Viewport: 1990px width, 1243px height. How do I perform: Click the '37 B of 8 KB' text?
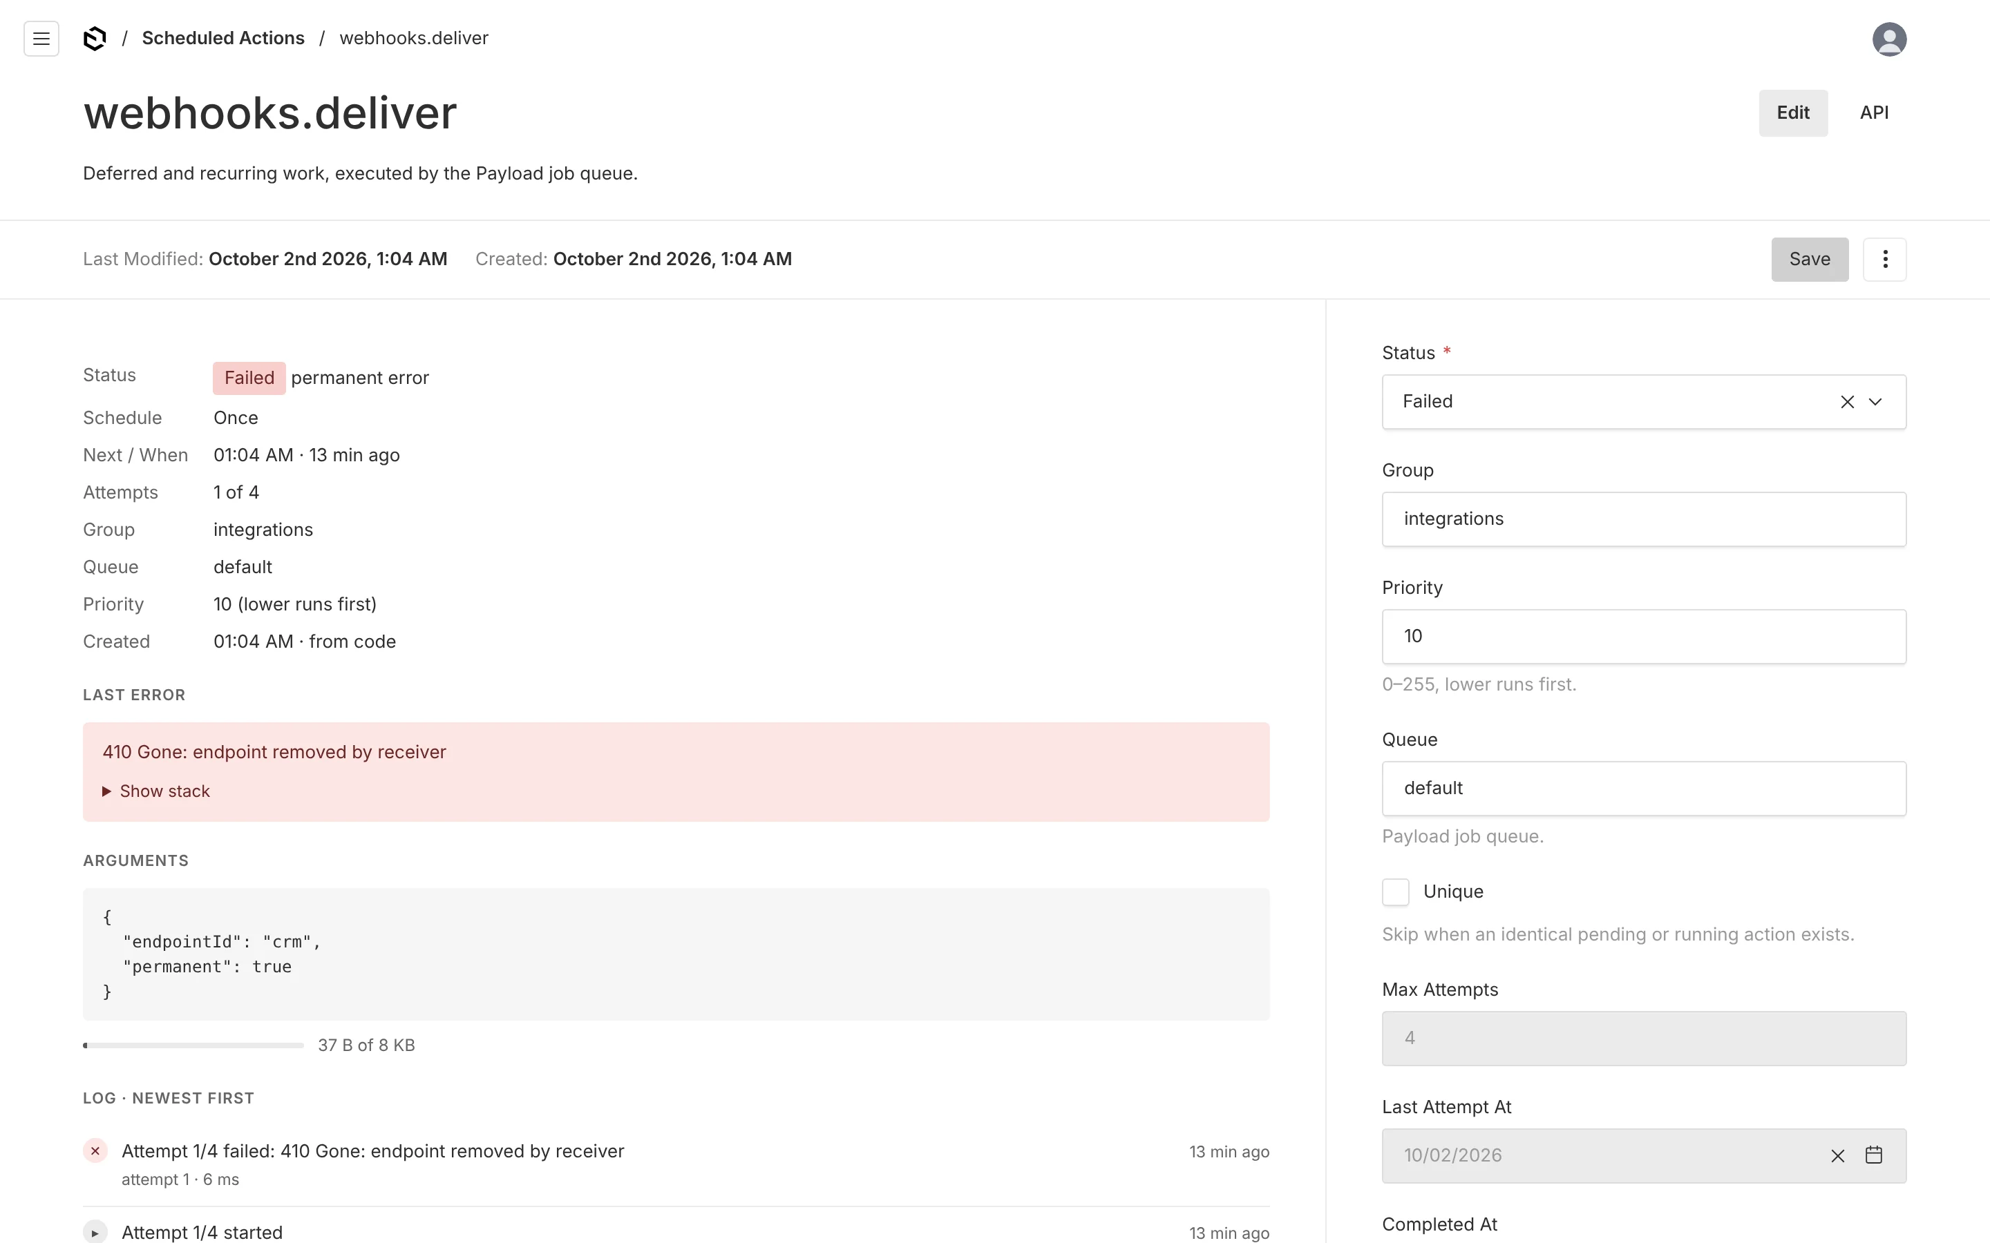(x=366, y=1046)
